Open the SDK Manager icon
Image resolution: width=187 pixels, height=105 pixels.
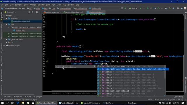pyautogui.click(x=174, y=8)
